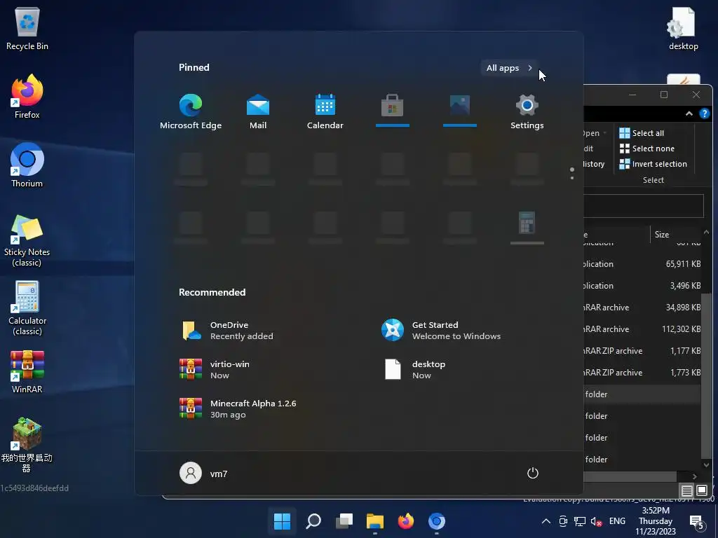Select Thorium desktop shortcut
Screen dimensions: 718x538
point(27,165)
